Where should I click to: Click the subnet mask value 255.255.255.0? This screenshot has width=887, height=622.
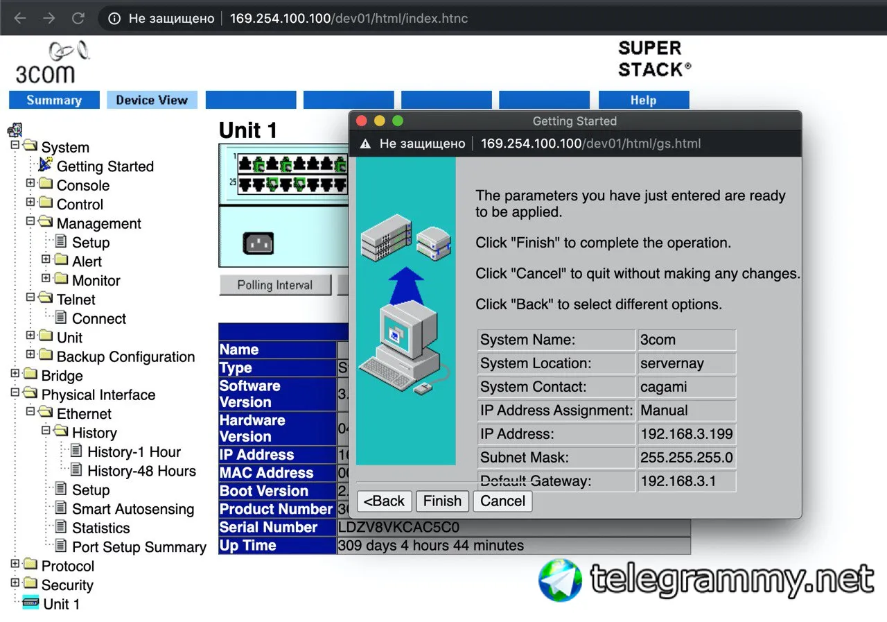[687, 458]
